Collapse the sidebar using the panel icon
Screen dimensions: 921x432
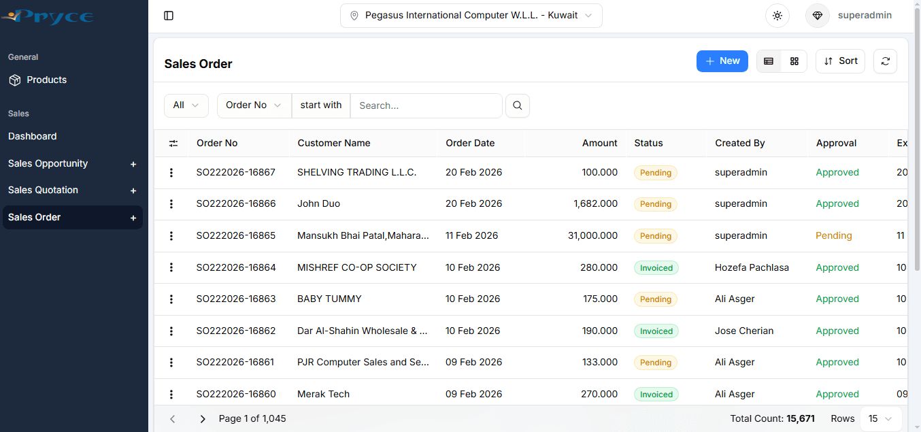pyautogui.click(x=169, y=15)
